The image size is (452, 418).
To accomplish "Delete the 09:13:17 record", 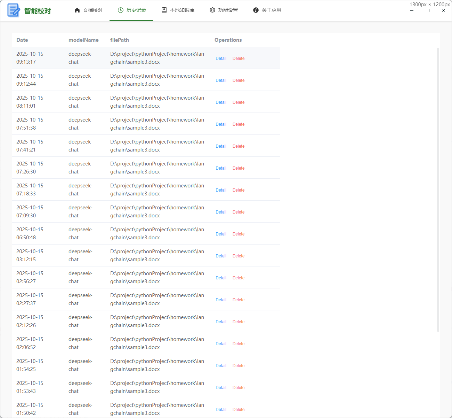I will click(x=239, y=59).
